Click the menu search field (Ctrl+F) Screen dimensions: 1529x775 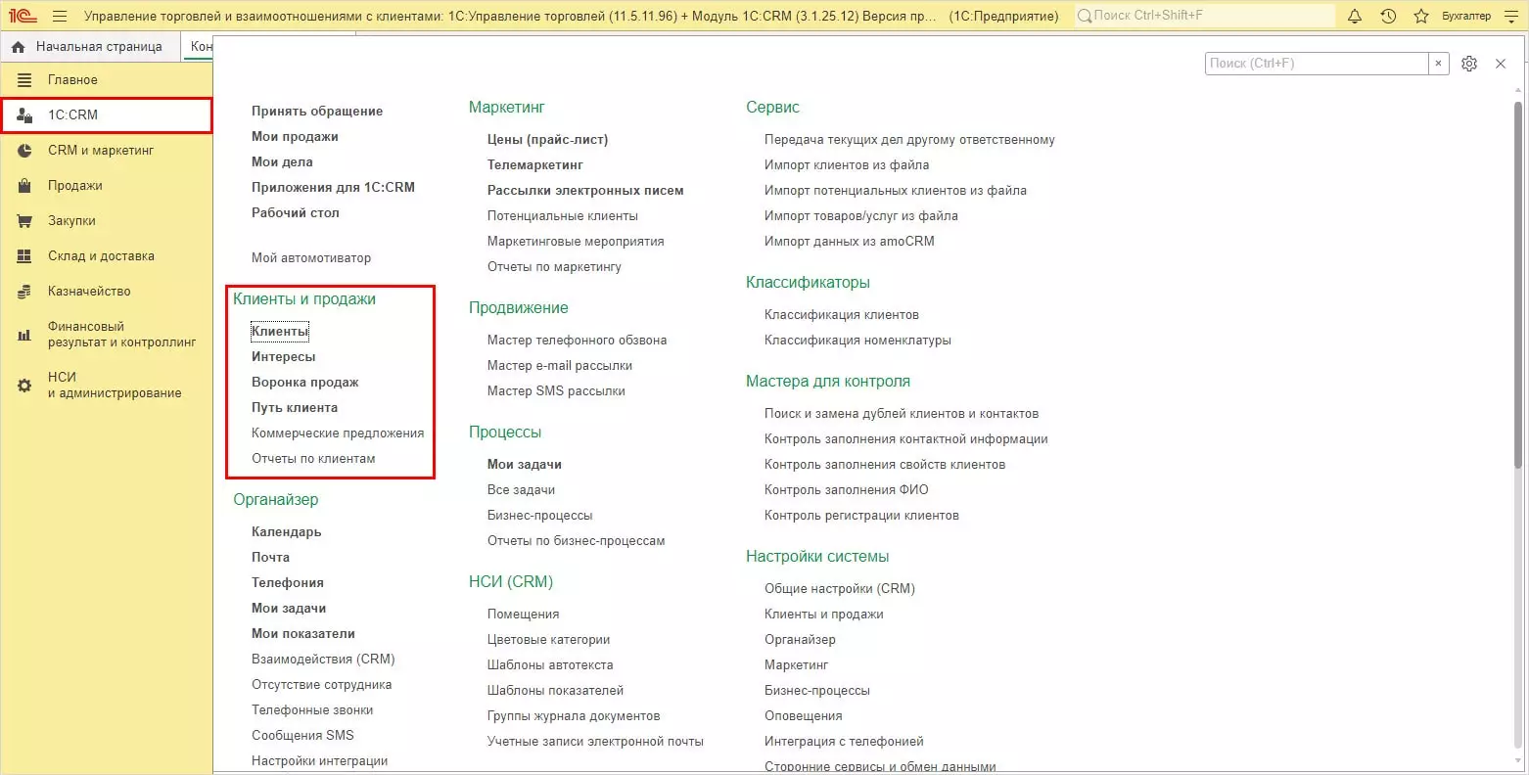coord(1317,64)
